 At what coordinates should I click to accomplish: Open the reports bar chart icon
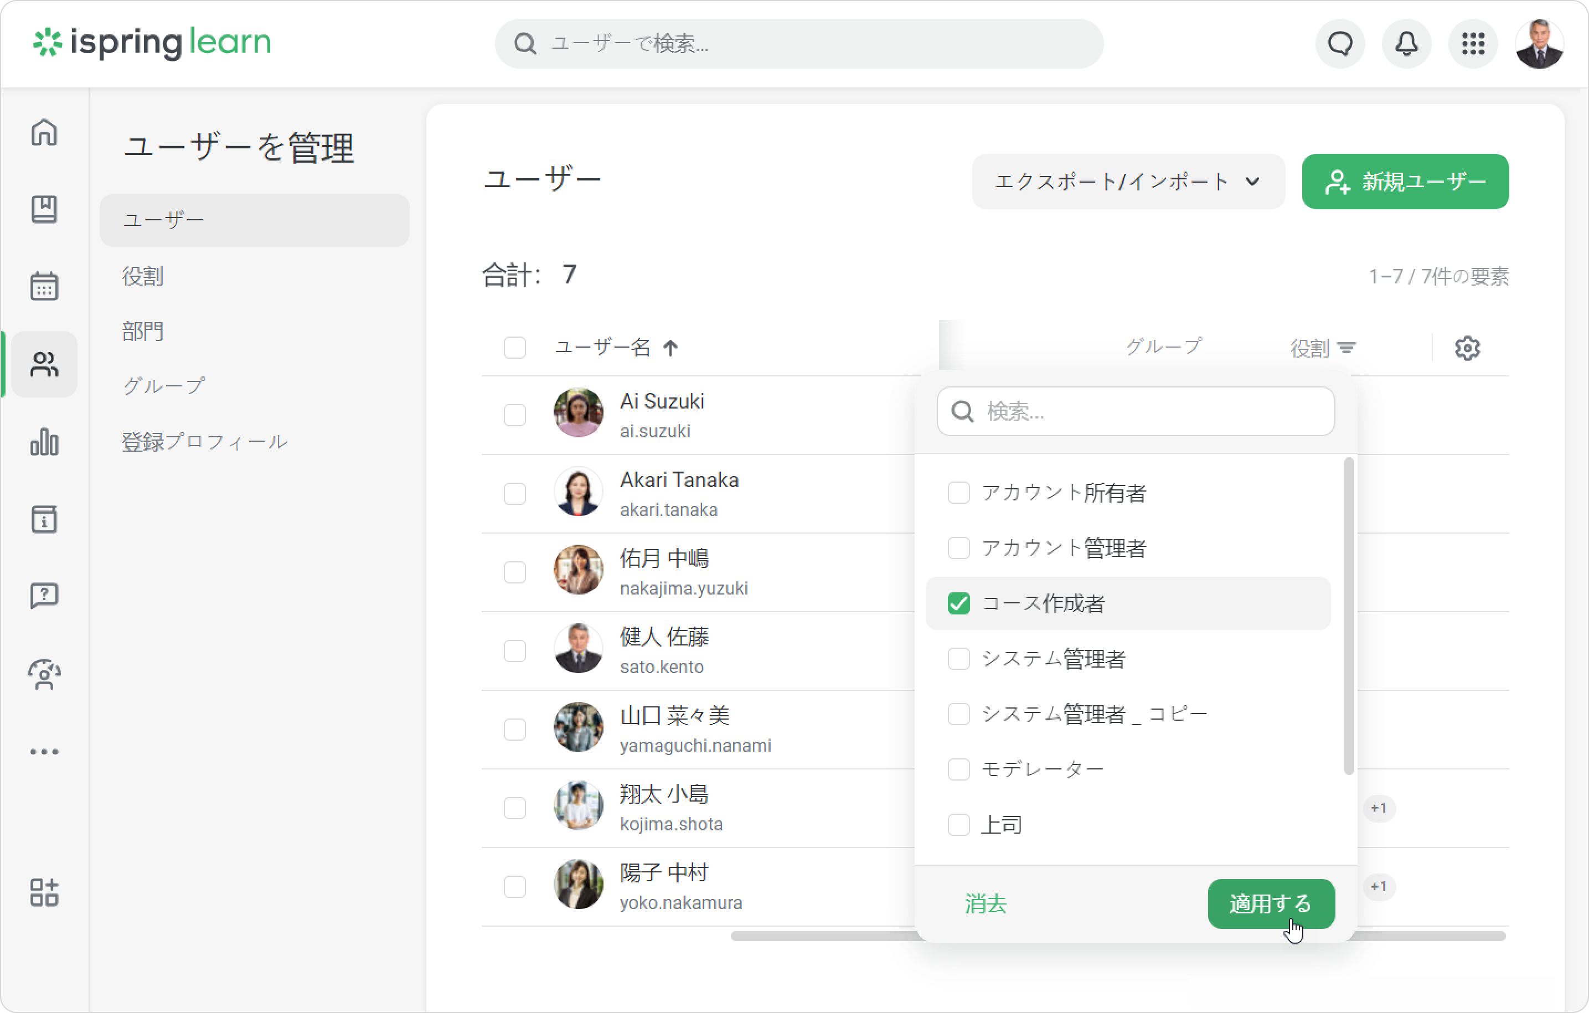coord(44,442)
